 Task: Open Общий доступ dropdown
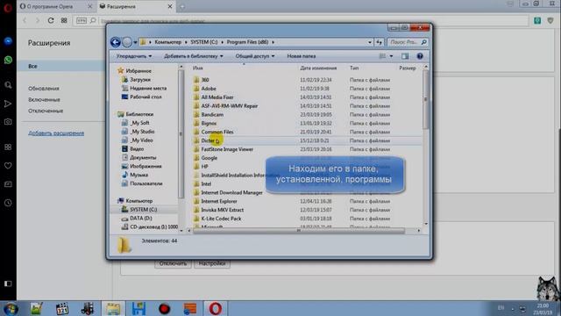255,56
